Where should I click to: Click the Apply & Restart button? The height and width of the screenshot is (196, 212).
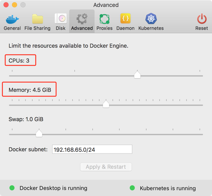coord(106,167)
